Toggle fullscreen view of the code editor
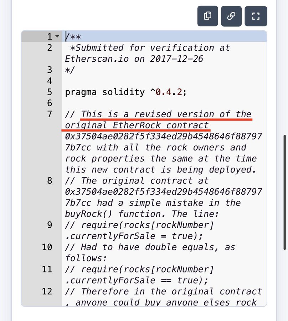This screenshot has width=288, height=321. pyautogui.click(x=256, y=16)
